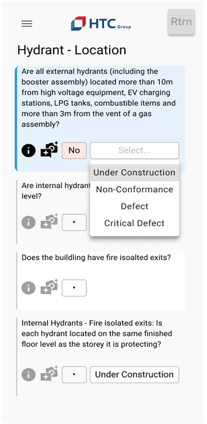
Task: Add photo comment to fire isolated exits question
Action: (50, 287)
